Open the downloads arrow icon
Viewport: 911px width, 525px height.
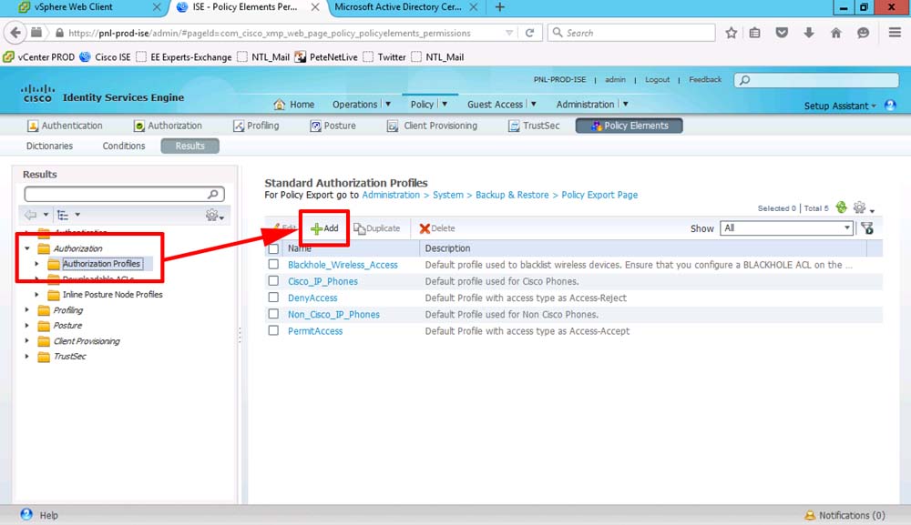pyautogui.click(x=809, y=33)
